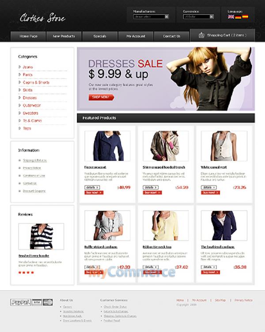Go to the Specials menu tab

click(100, 36)
